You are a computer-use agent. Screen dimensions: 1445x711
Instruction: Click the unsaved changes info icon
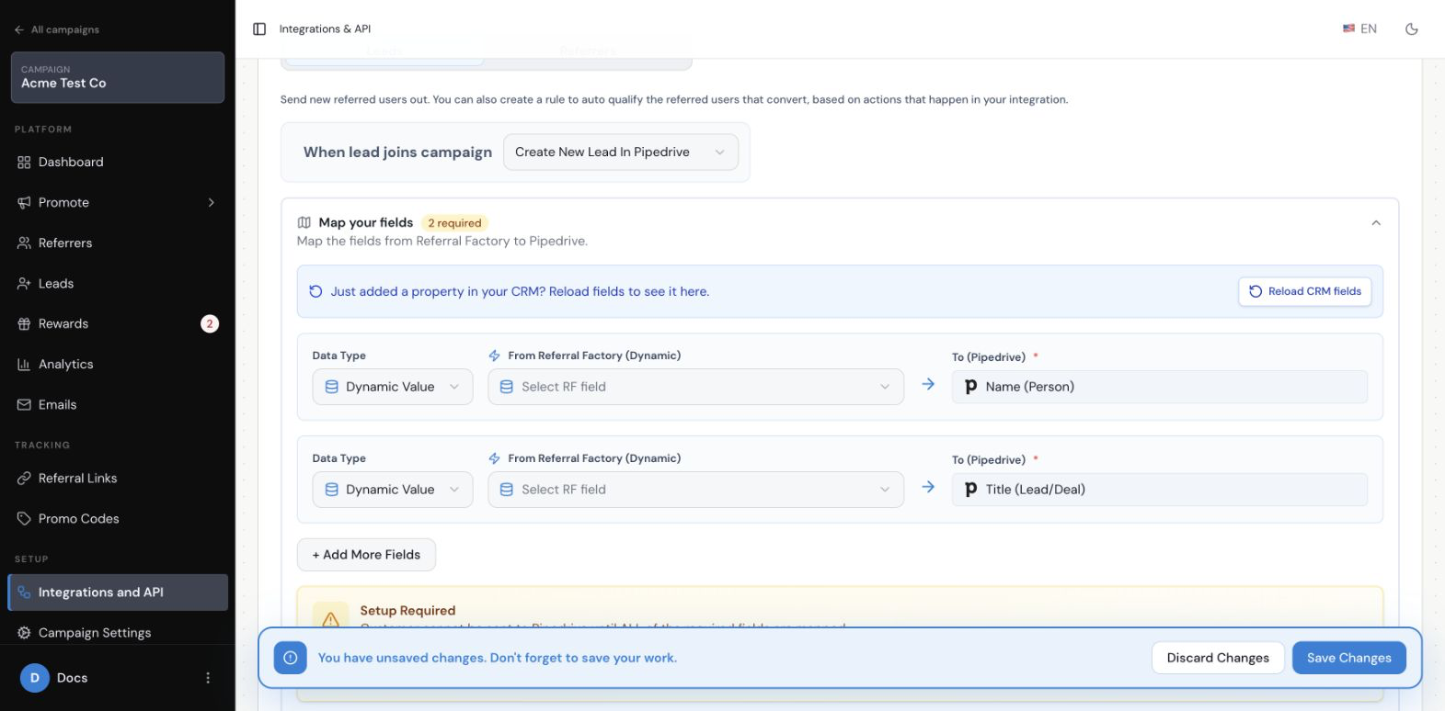pos(290,658)
